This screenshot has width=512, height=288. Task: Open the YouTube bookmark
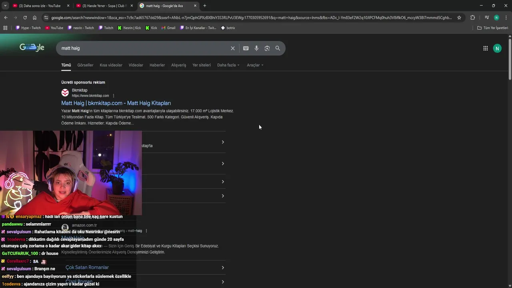(x=54, y=28)
